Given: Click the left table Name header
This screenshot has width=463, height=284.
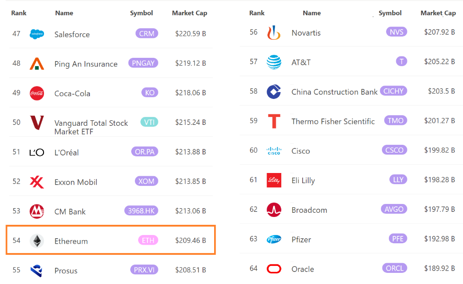Looking at the screenshot, I should point(64,13).
